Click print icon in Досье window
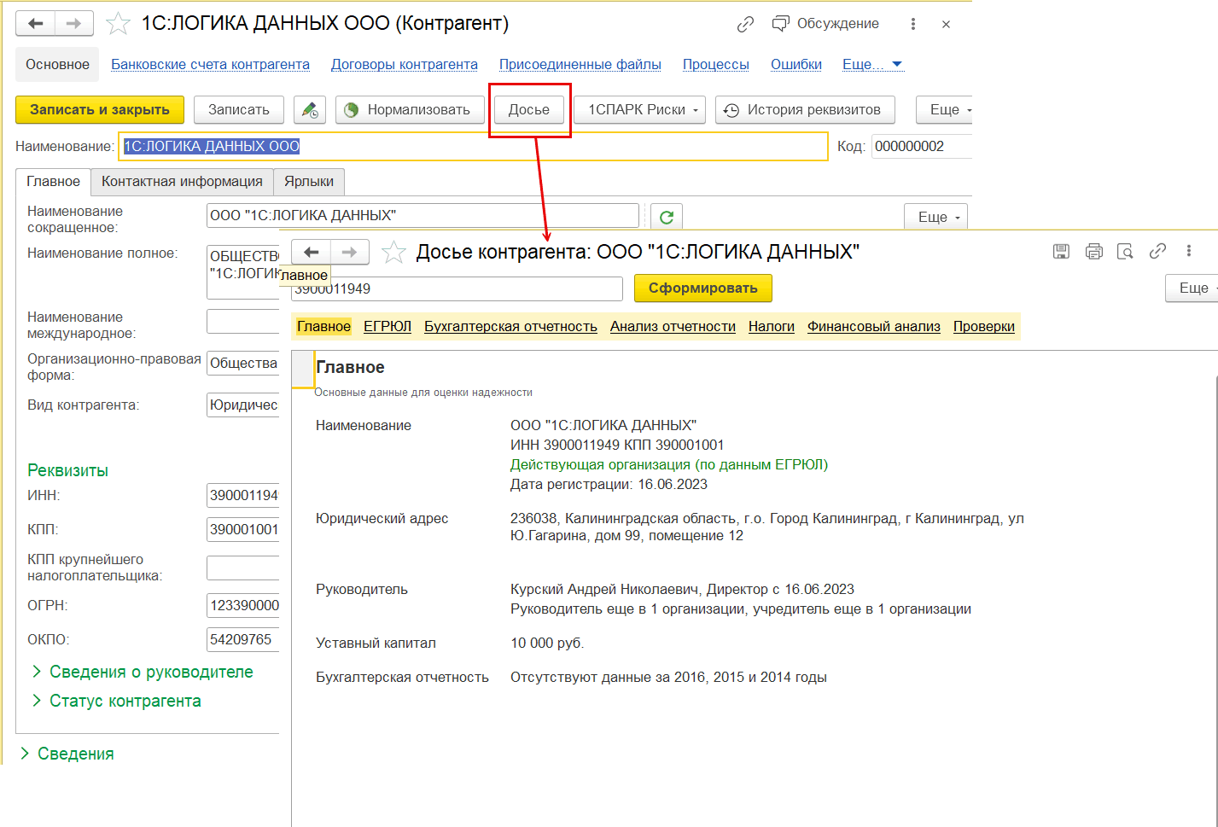 pos(1094,251)
